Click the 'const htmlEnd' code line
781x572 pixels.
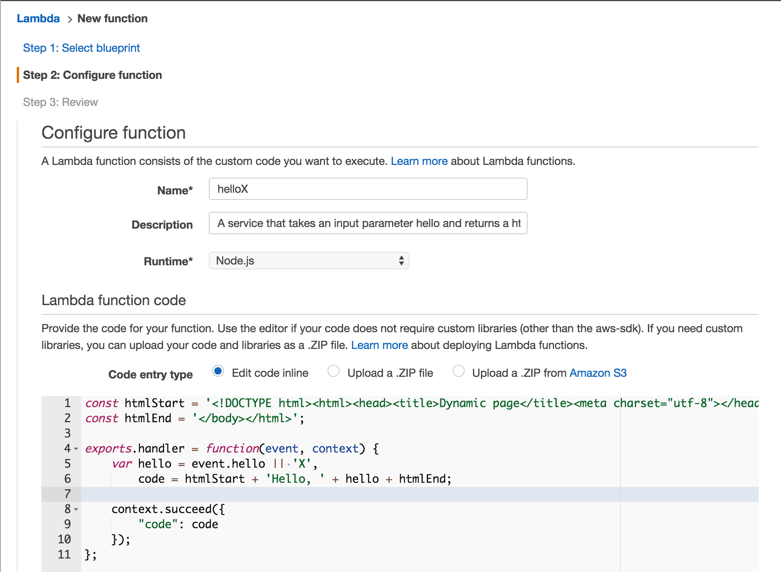click(x=195, y=419)
